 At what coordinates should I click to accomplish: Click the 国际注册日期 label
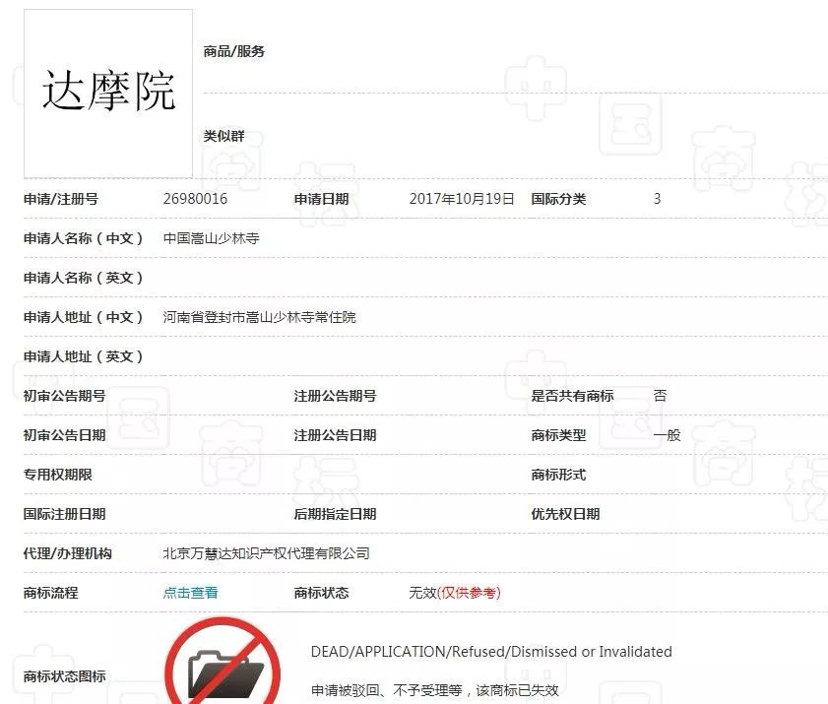pyautogui.click(x=64, y=514)
